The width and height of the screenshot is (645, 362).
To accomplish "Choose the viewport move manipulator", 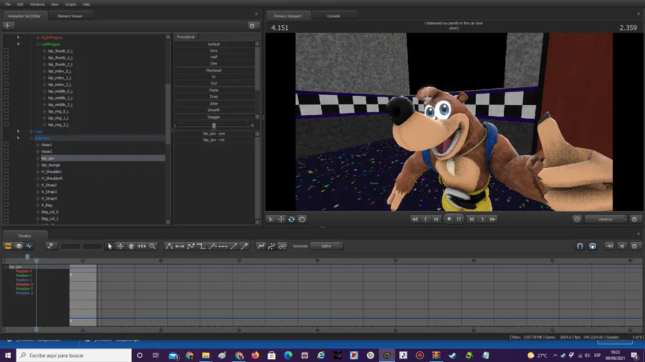I will [281, 219].
